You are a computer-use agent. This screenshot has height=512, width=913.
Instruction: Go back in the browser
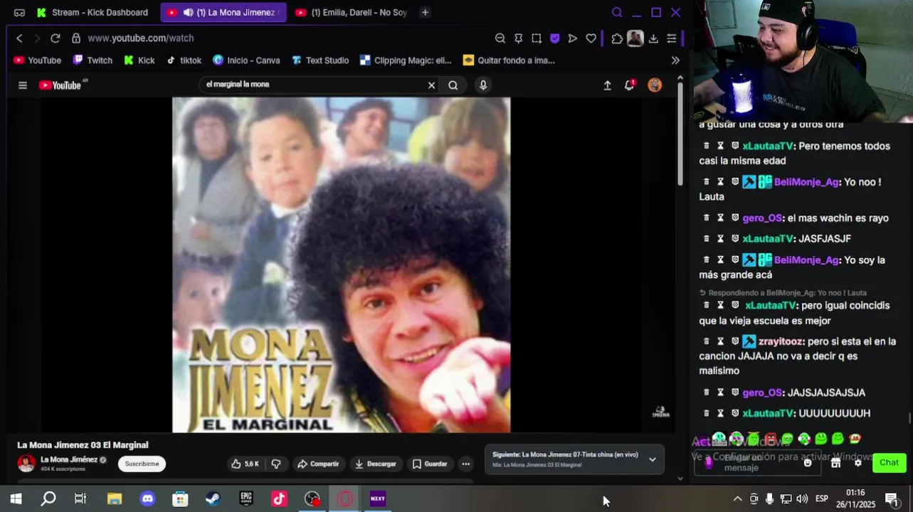19,38
